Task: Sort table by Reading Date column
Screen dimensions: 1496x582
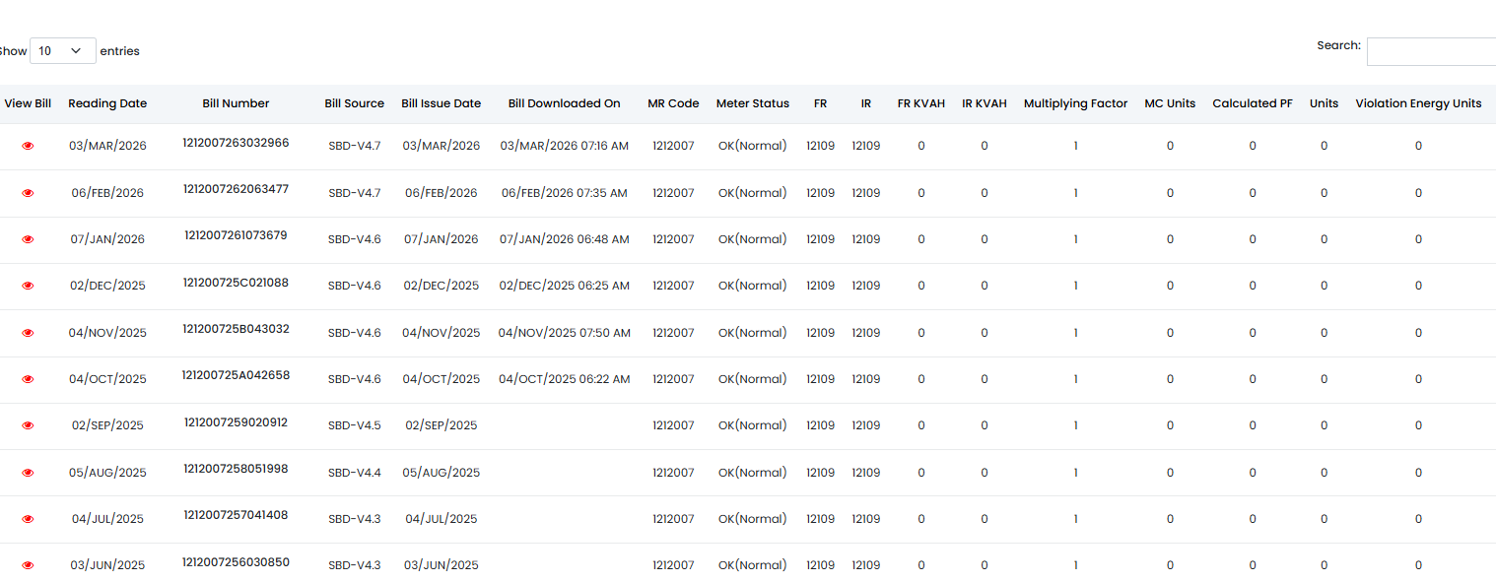Action: [107, 103]
